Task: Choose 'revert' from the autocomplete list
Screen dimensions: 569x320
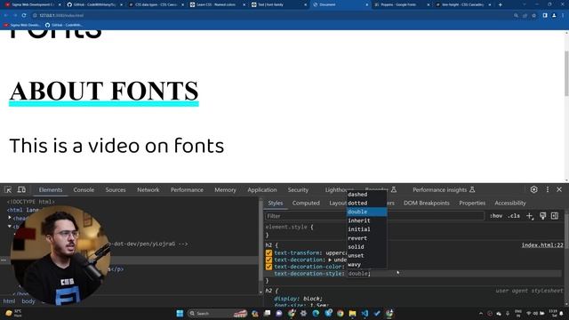Action: click(366, 238)
